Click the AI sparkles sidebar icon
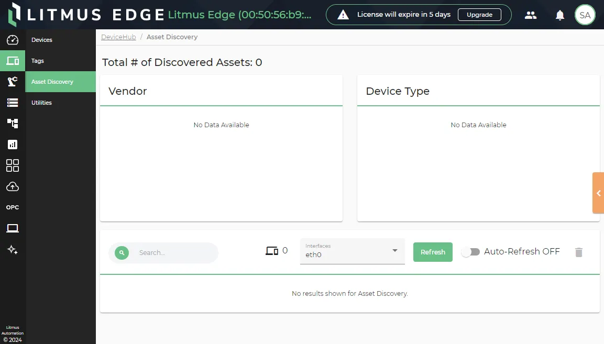604x344 pixels. [x=13, y=250]
